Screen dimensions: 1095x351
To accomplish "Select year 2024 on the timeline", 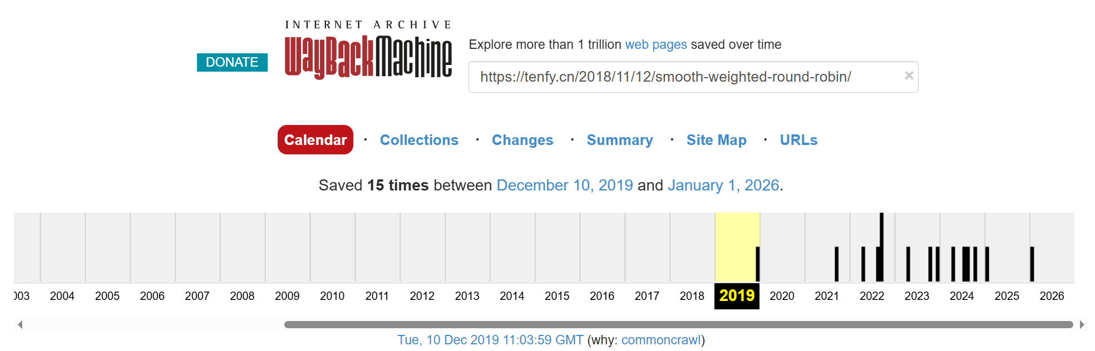I will (961, 296).
